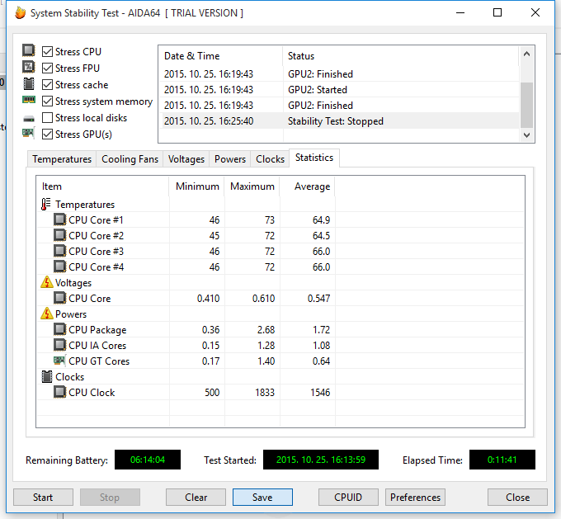
Task: Click the chip icon for CPU Clock
Action: click(x=59, y=392)
